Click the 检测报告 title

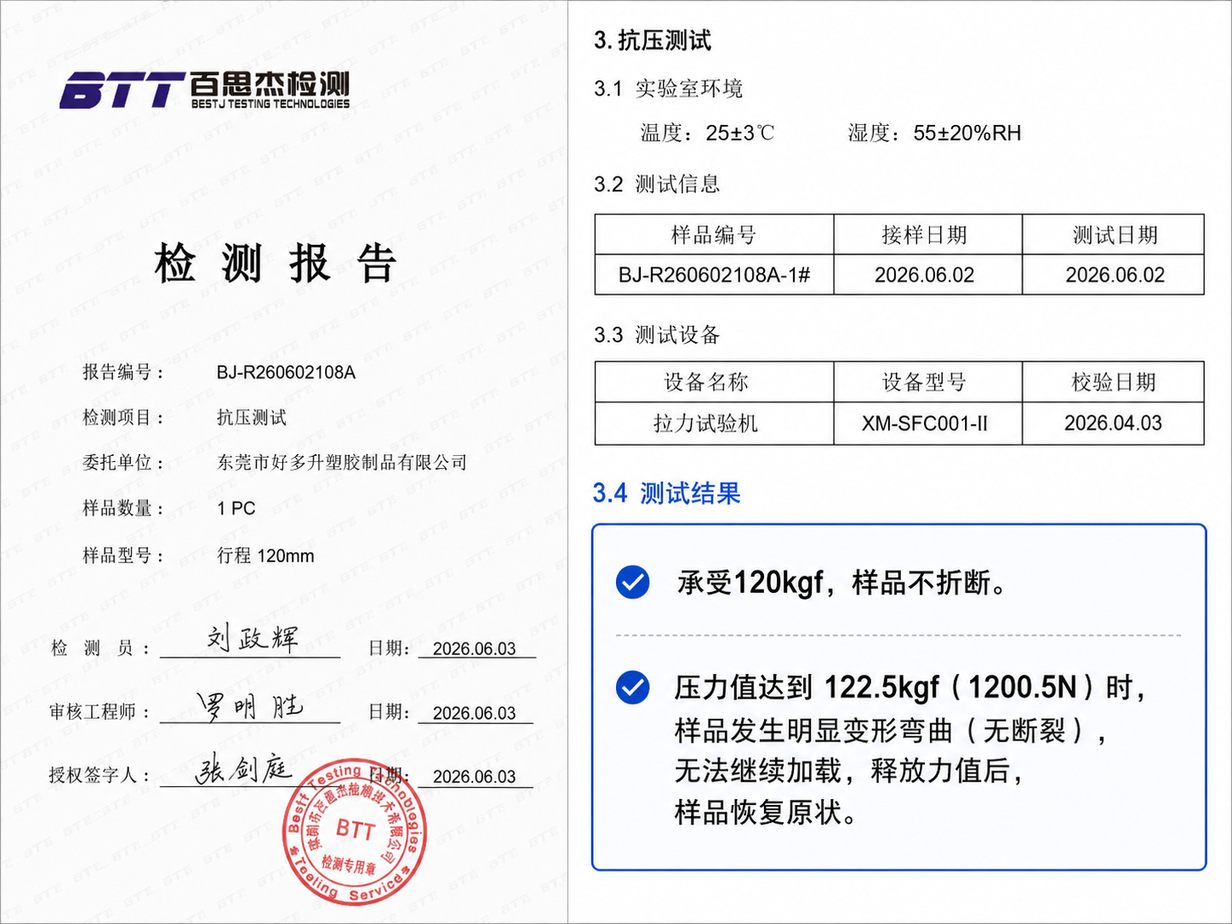pos(275,263)
